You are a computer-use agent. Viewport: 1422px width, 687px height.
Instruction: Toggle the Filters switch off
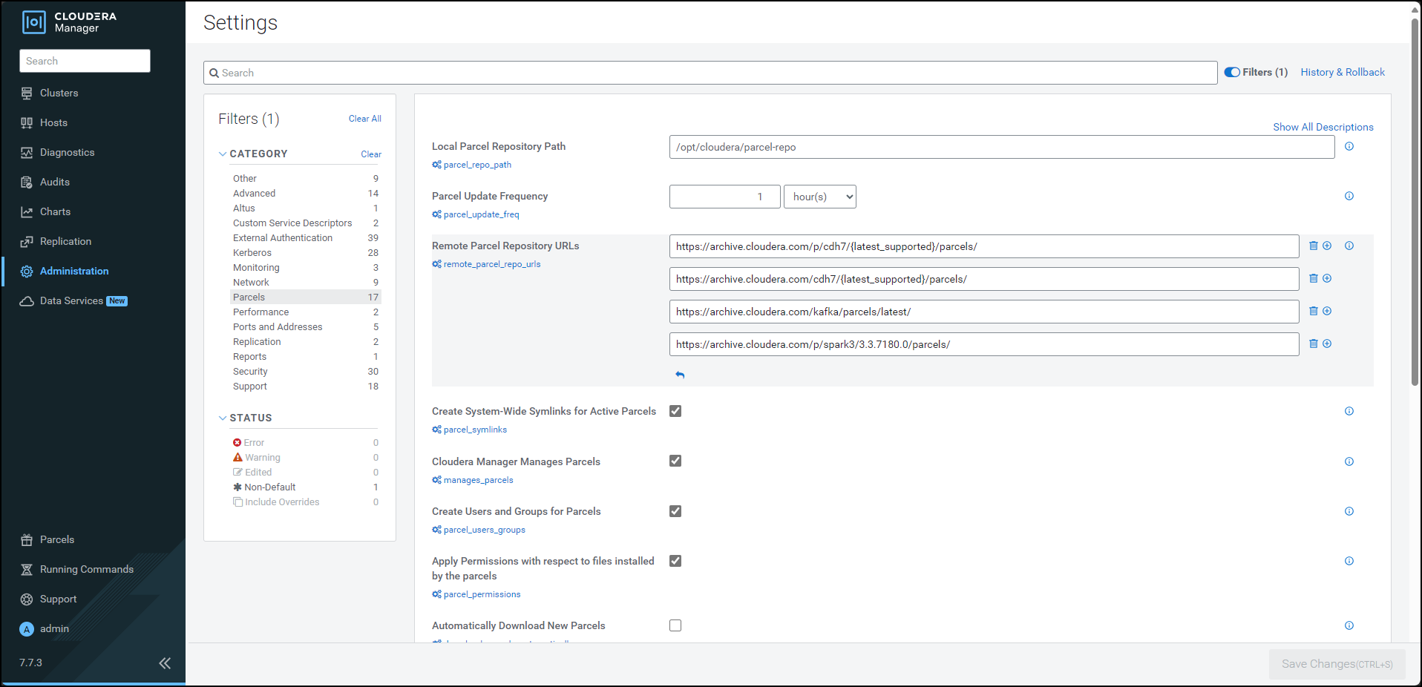click(x=1232, y=72)
